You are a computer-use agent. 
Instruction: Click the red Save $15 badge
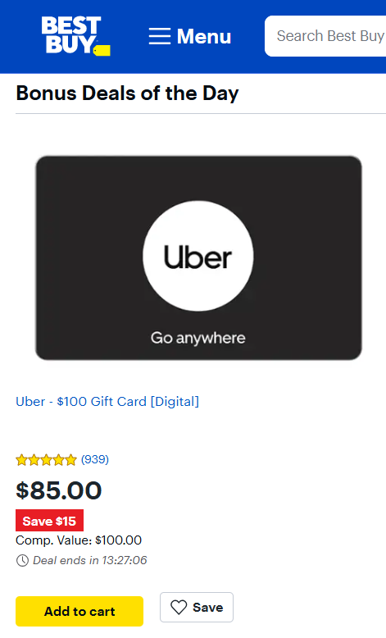[50, 521]
